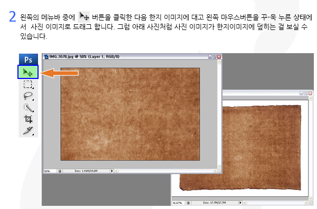Viewport: 317px width, 209px height.
Task: Open the status menu arrow after Doc: 17.7M/17.7M
Action: pyautogui.click(x=240, y=203)
